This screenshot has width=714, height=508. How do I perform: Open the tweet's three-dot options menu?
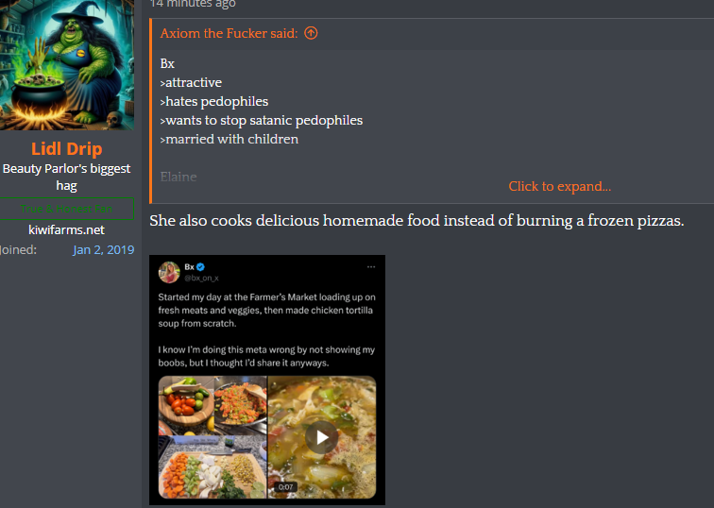(371, 266)
